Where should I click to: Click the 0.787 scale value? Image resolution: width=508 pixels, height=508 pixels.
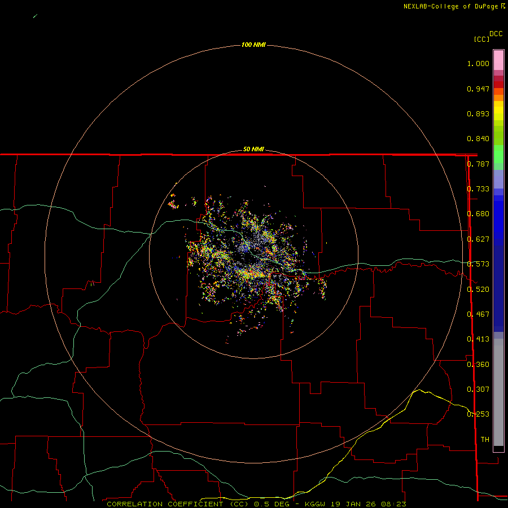point(478,164)
